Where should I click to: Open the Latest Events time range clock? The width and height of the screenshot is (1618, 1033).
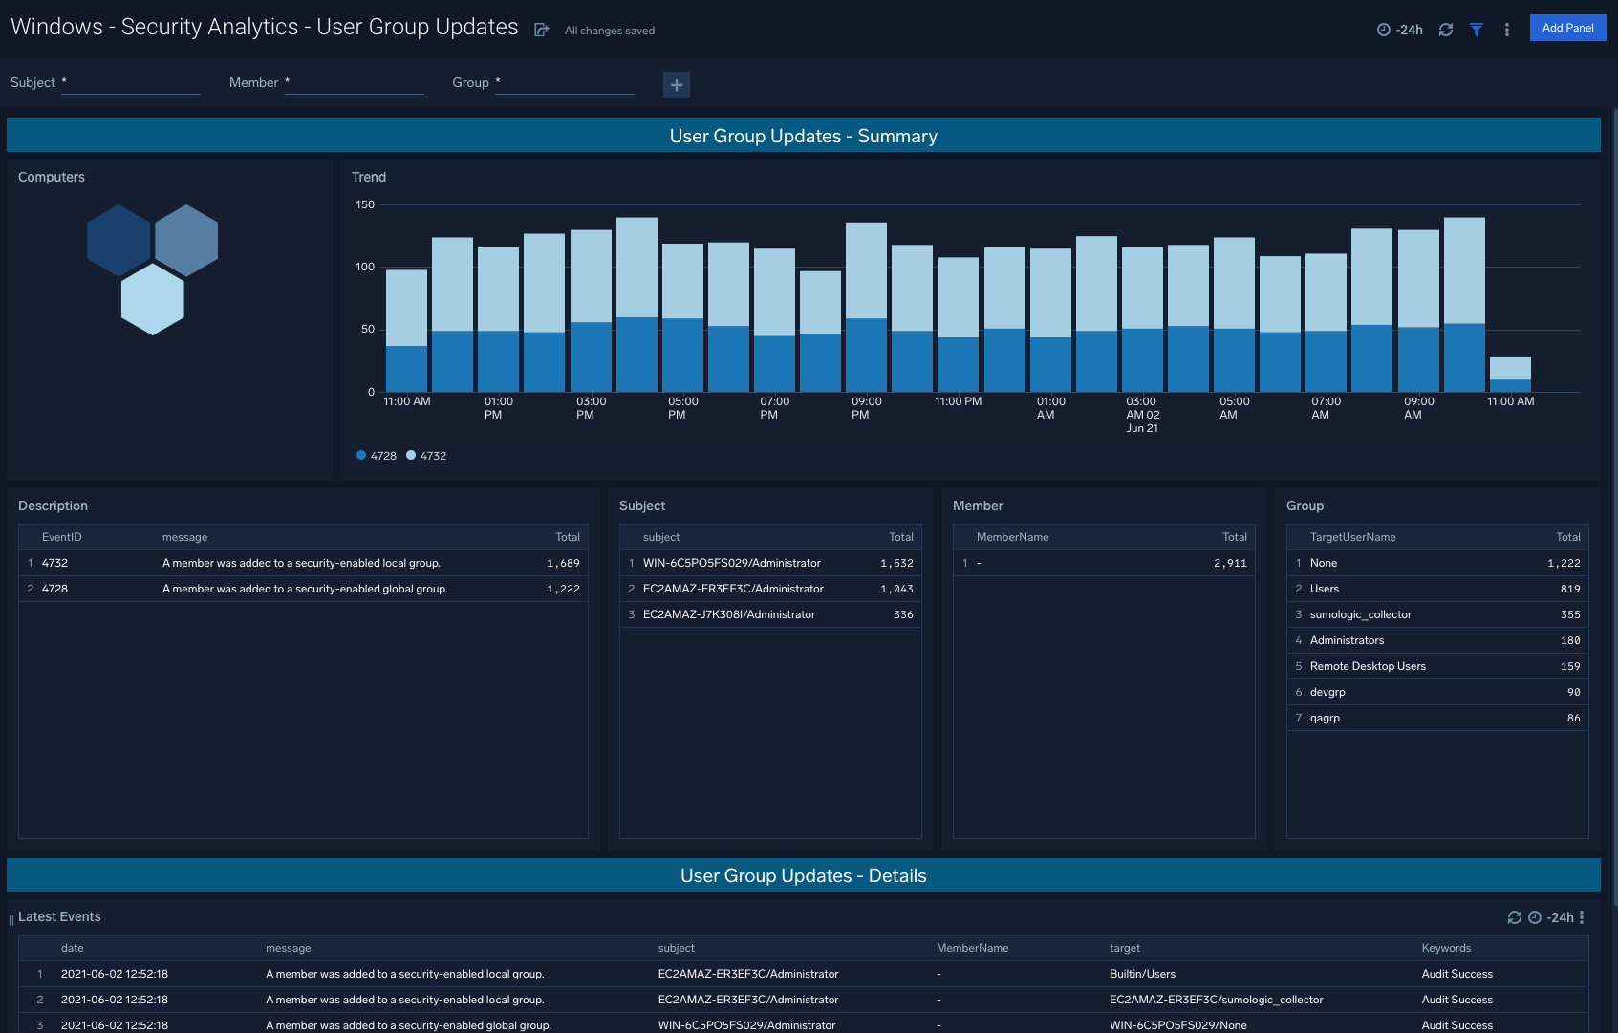pos(1535,916)
